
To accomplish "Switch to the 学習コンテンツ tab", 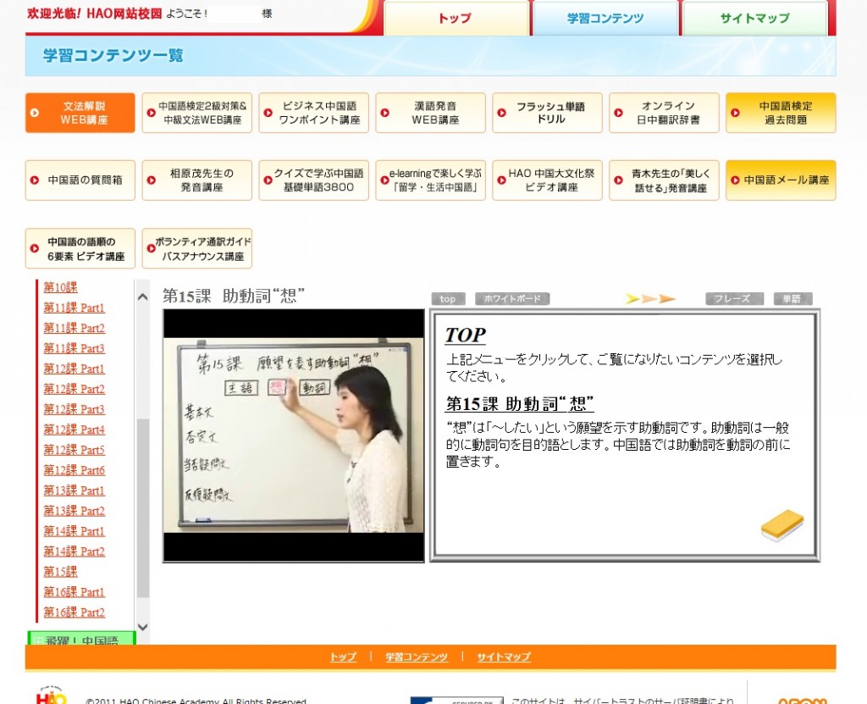I will coord(605,19).
